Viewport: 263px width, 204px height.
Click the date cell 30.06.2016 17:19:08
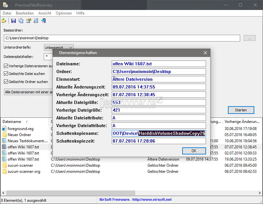pos(240,129)
